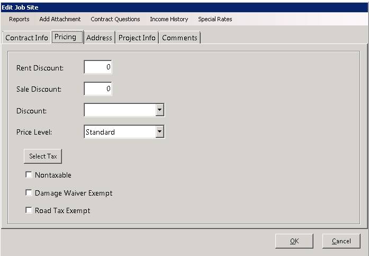Screen dimensions: 369x256
Task: Confirm changes with the OK button
Action: click(294, 241)
